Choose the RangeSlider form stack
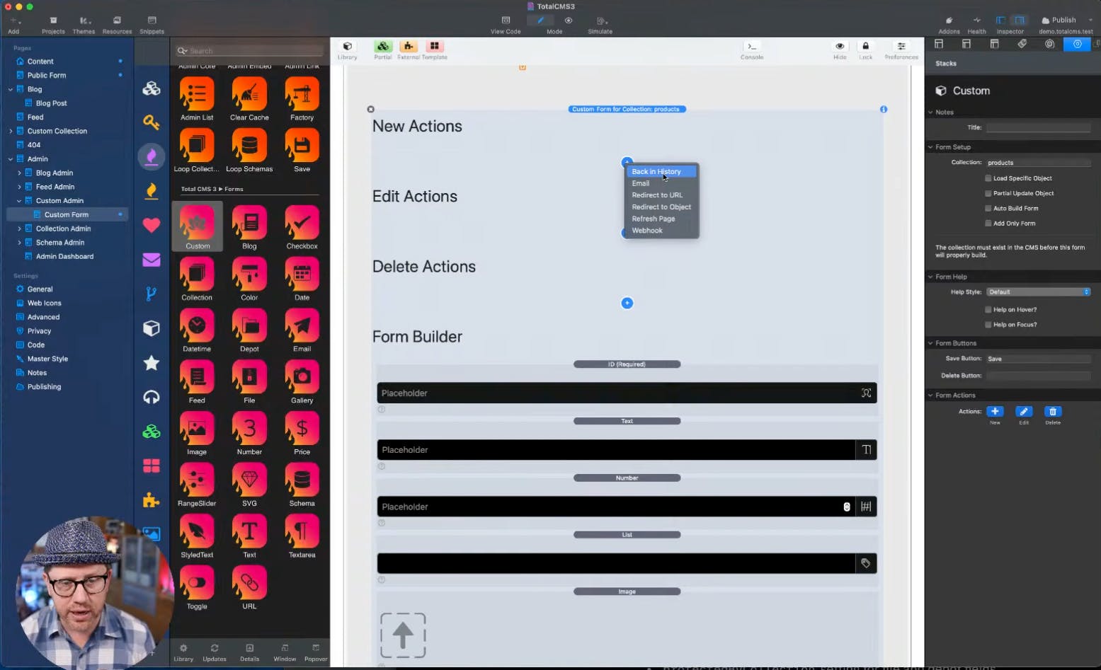This screenshot has height=670, width=1101. [x=197, y=481]
